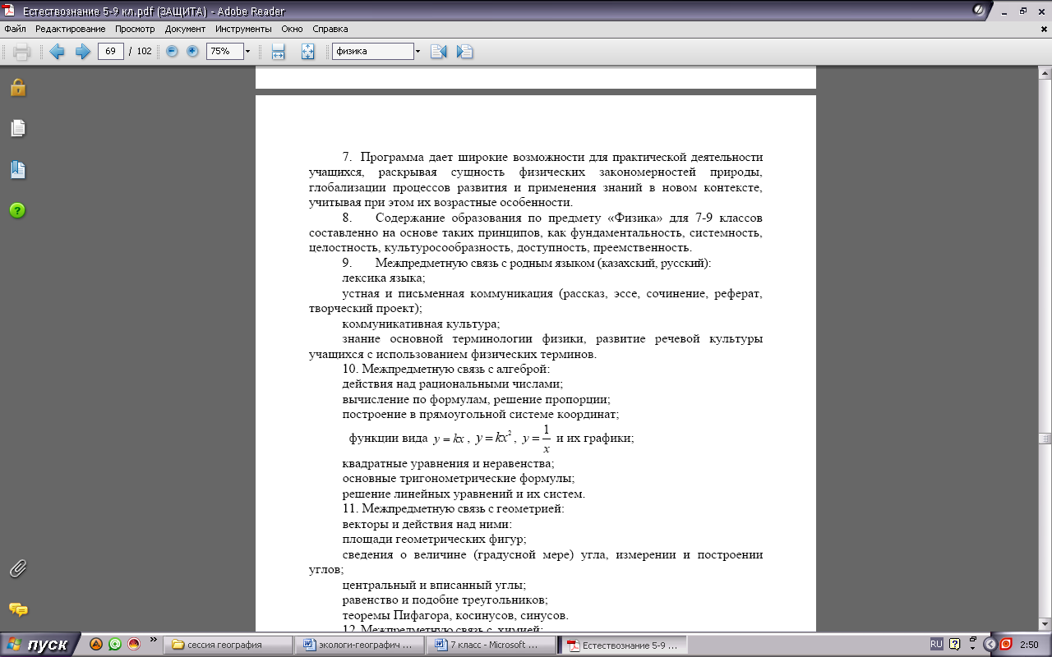Click the Print icon in toolbar
Viewport: 1052px width, 657px height.
pyautogui.click(x=22, y=52)
